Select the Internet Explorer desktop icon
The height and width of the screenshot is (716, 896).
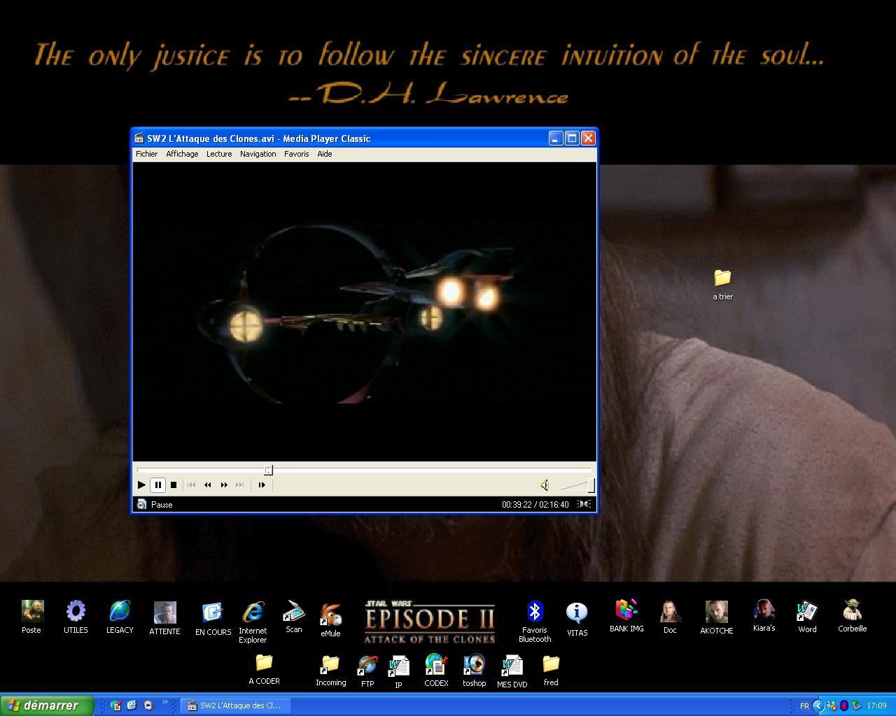pos(253,622)
